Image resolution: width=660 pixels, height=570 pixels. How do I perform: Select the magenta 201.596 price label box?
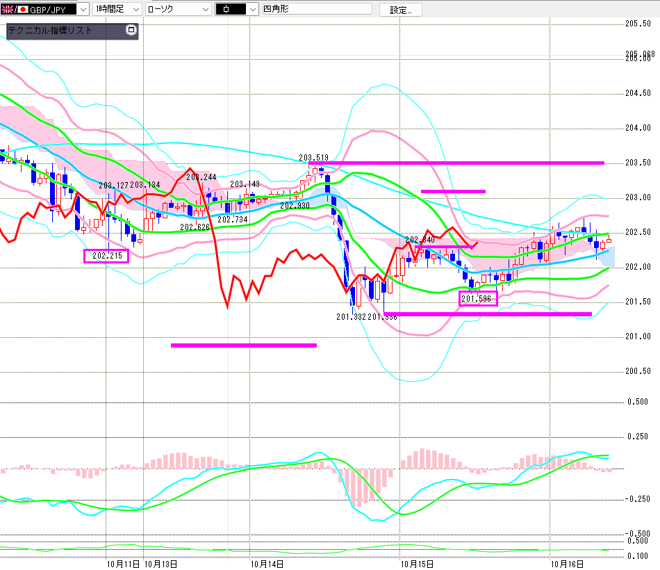[478, 299]
